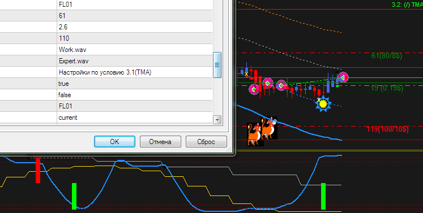Select the "false" value cell
The image size is (423, 213).
[135, 95]
